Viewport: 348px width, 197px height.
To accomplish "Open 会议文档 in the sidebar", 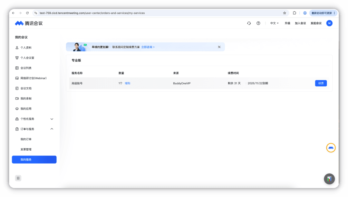I will point(34,89).
